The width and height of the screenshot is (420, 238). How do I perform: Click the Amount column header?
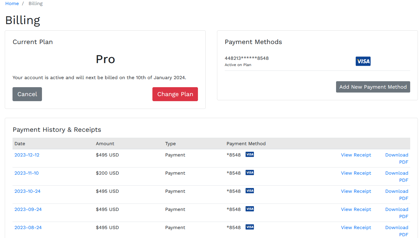pos(105,144)
